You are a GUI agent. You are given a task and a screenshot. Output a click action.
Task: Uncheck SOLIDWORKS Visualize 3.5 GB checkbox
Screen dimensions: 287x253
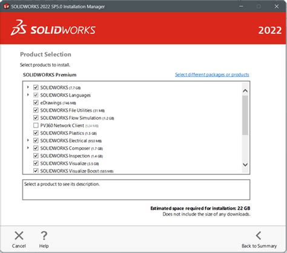tap(36, 163)
